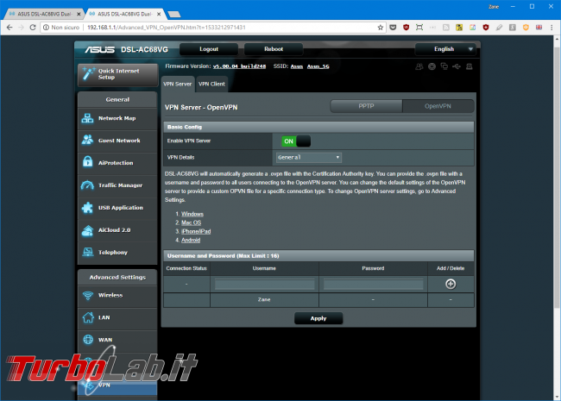Click the browser back arrow
Screen dimensions: 561x401
pos(9,28)
